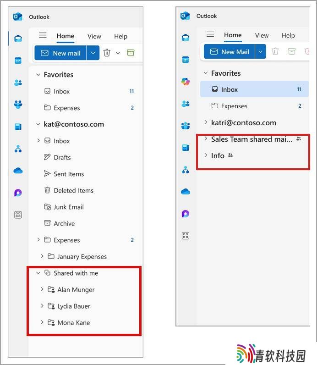Click Archive icon in right window toolbar
Image resolution: width=317 pixels, height=365 pixels.
[x=292, y=51]
